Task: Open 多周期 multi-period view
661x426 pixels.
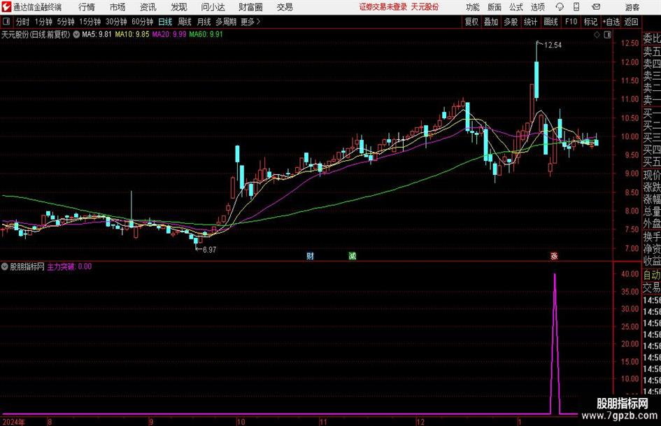Action: tap(226, 22)
